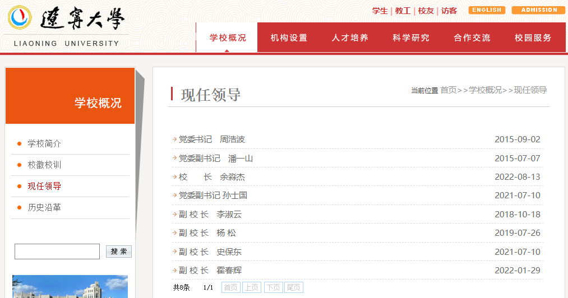Open the 党委书记 周浩波 entry

[212, 139]
